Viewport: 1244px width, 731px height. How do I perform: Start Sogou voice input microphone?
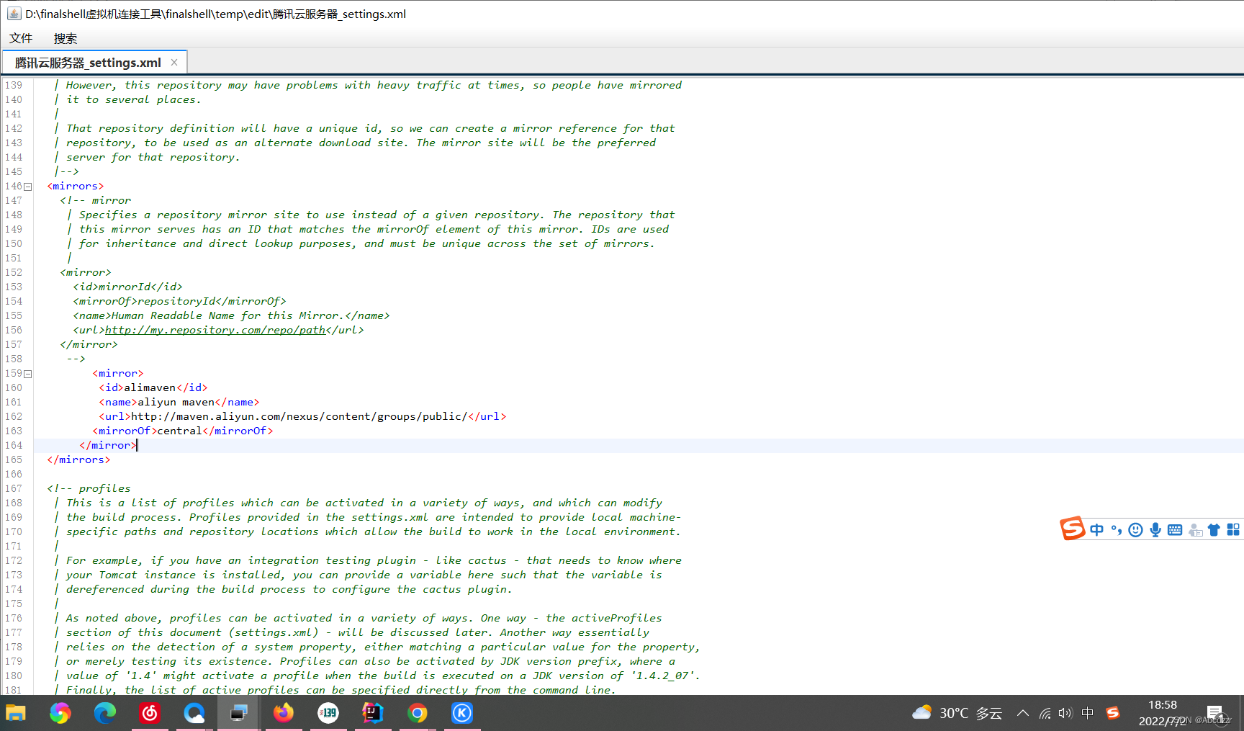[1155, 530]
